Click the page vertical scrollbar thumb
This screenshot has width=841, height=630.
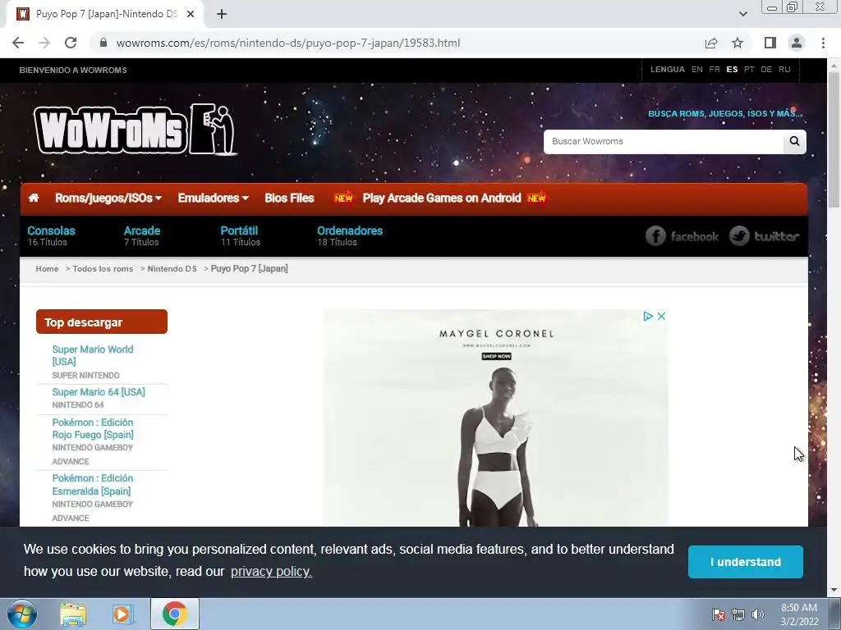click(x=834, y=139)
